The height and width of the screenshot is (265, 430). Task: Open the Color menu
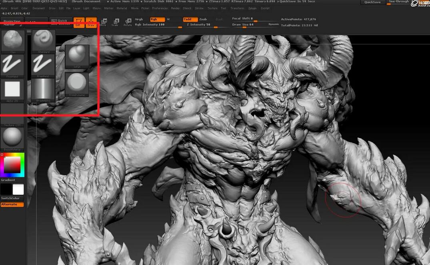click(25, 8)
